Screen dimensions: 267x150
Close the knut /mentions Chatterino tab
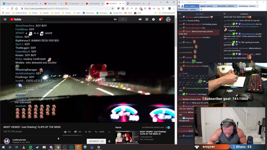coord(197,6)
